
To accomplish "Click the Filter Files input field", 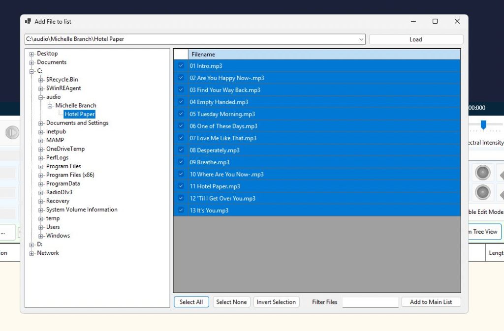I will click(370, 302).
